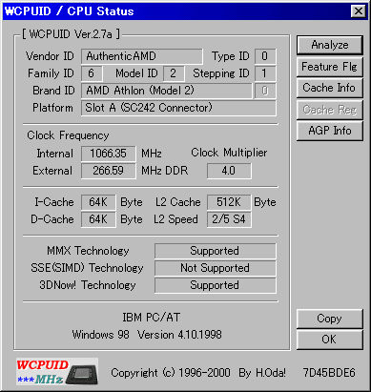The width and height of the screenshot is (371, 392).
Task: Open the Feature Flg panel
Action: pos(330,67)
